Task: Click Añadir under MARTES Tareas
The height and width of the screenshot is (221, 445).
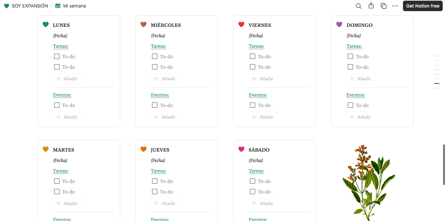Action: [67, 203]
